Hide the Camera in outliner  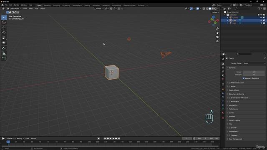click(x=261, y=17)
